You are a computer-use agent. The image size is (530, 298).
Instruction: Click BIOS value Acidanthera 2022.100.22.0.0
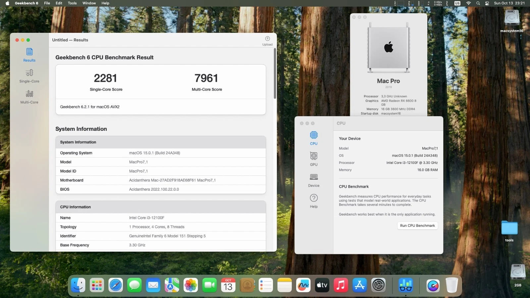tap(154, 189)
